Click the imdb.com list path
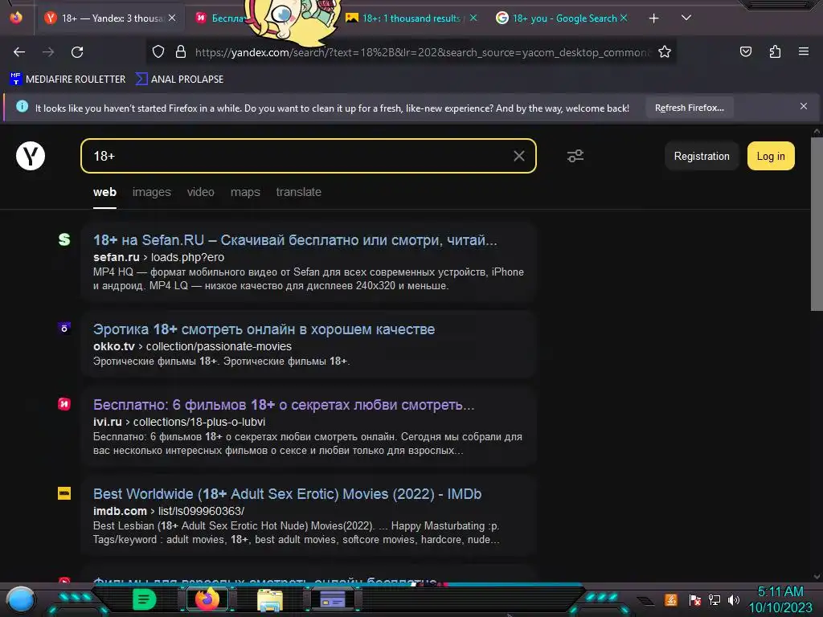The width and height of the screenshot is (823, 617). tap(201, 511)
